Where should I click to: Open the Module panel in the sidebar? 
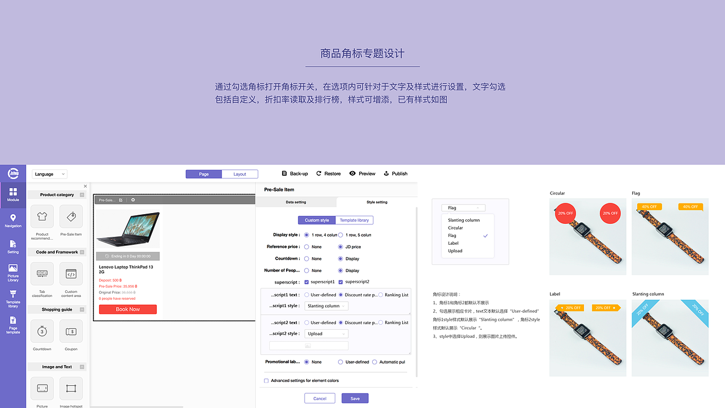tap(12, 195)
